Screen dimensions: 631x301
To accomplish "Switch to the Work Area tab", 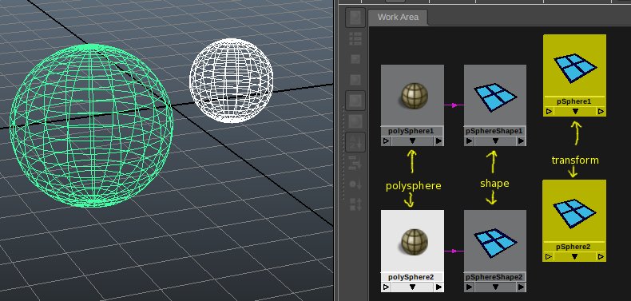I will coord(398,18).
